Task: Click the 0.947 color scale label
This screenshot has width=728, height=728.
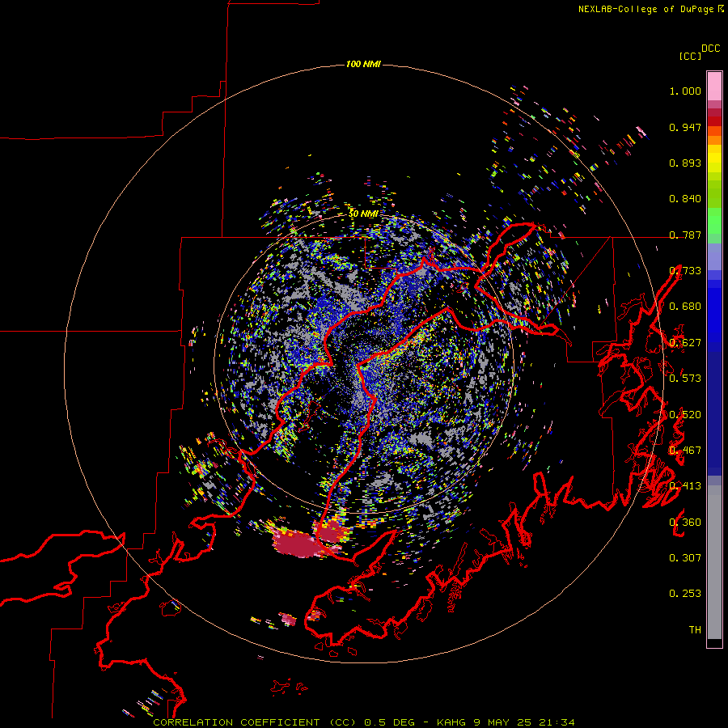Action: coord(685,127)
